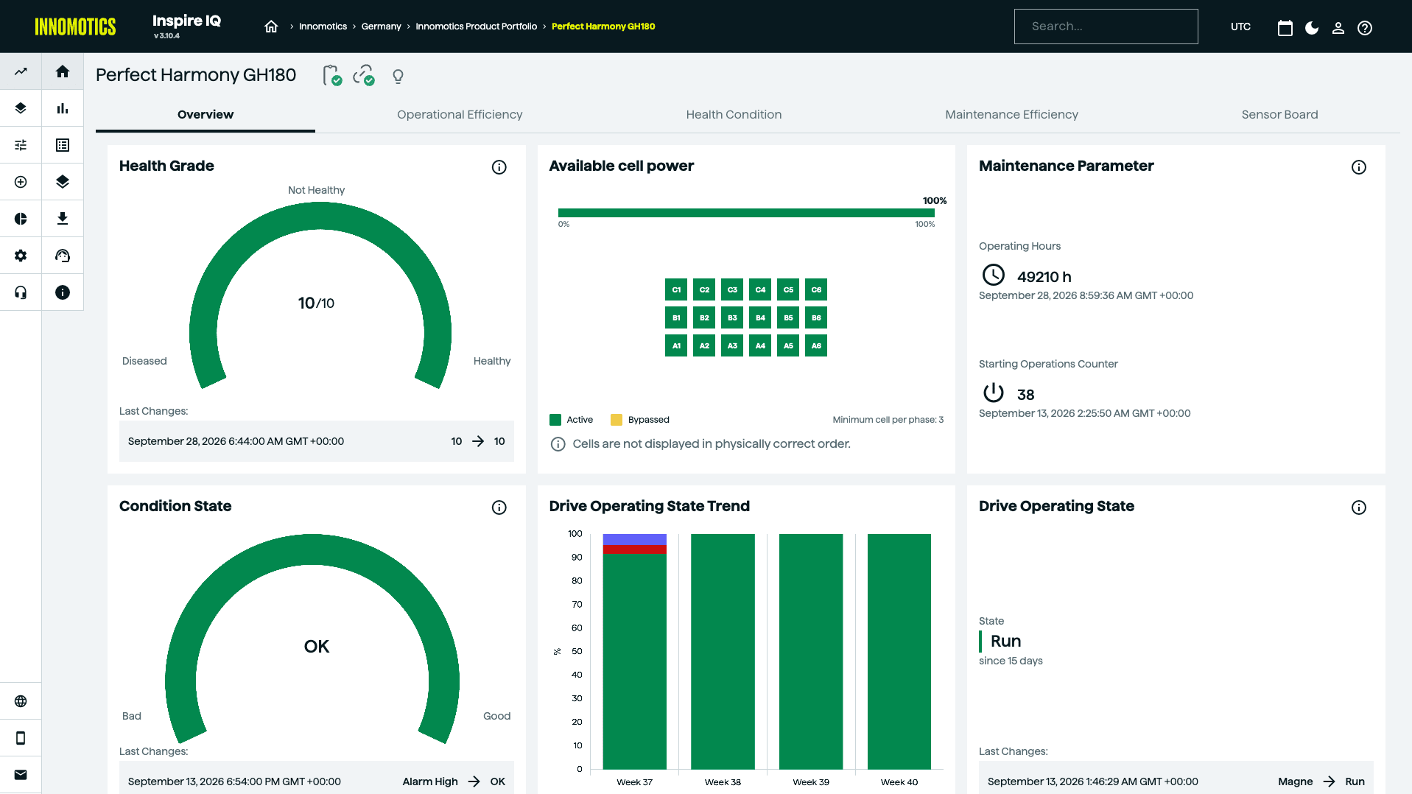Viewport: 1412px width, 794px height.
Task: Open the sliders tuning sidebar icon
Action: pos(21,145)
